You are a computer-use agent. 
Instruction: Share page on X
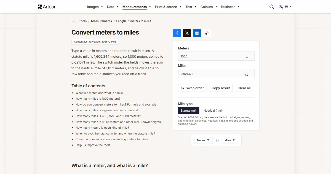[187, 33]
